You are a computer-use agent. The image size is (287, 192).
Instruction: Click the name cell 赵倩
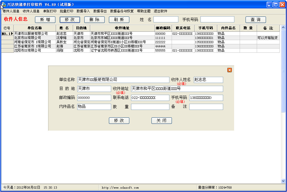64,46
